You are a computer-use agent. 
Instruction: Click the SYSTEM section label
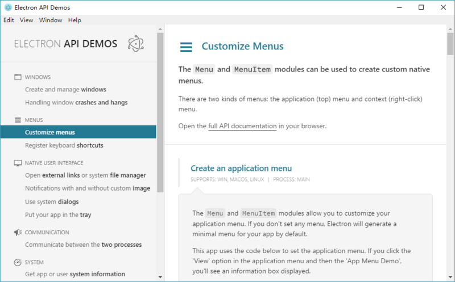point(34,262)
